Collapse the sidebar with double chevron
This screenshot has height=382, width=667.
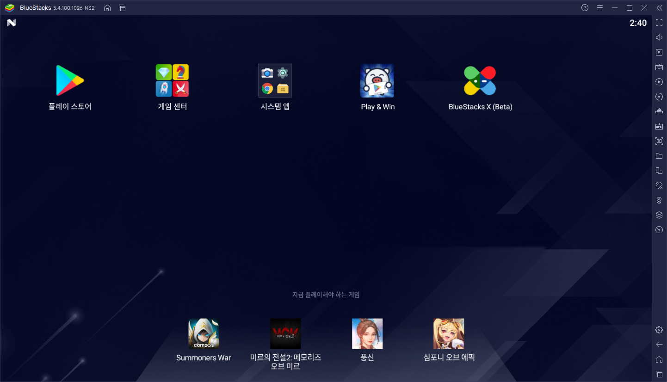tap(659, 8)
